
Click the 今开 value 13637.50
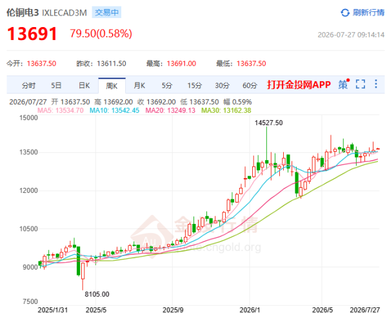click(x=41, y=63)
